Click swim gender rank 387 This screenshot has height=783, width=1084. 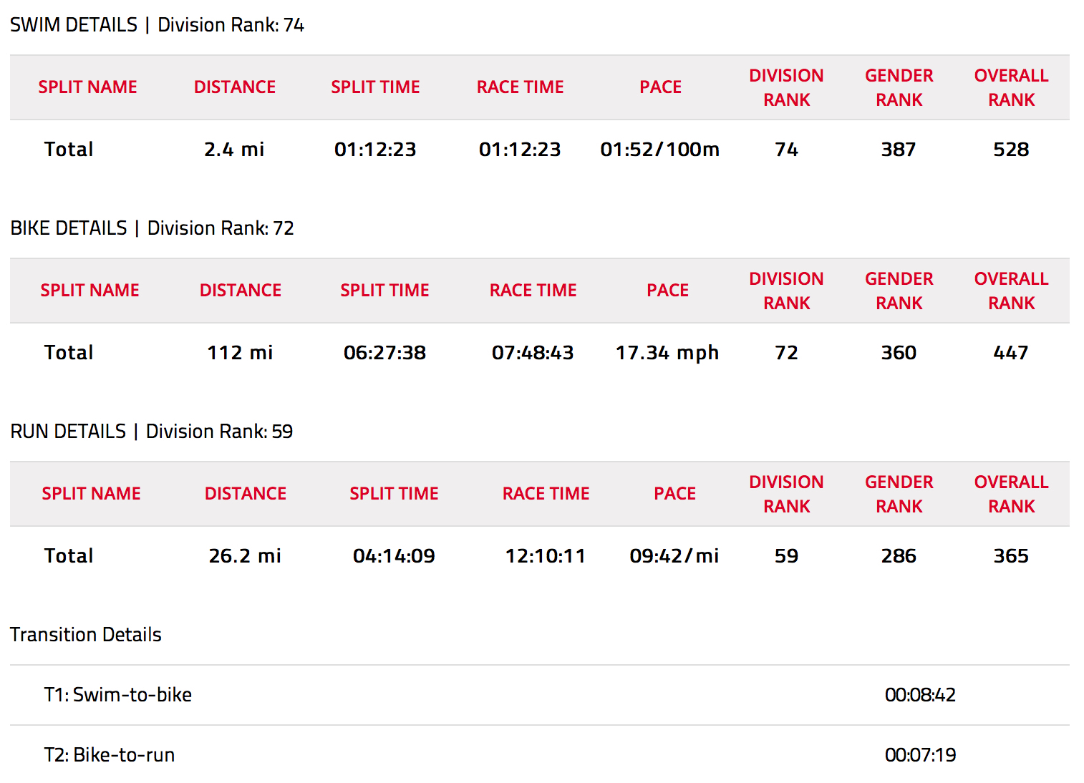coord(899,149)
